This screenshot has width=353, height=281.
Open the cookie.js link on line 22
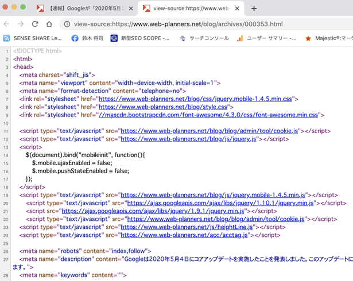tap(216, 219)
